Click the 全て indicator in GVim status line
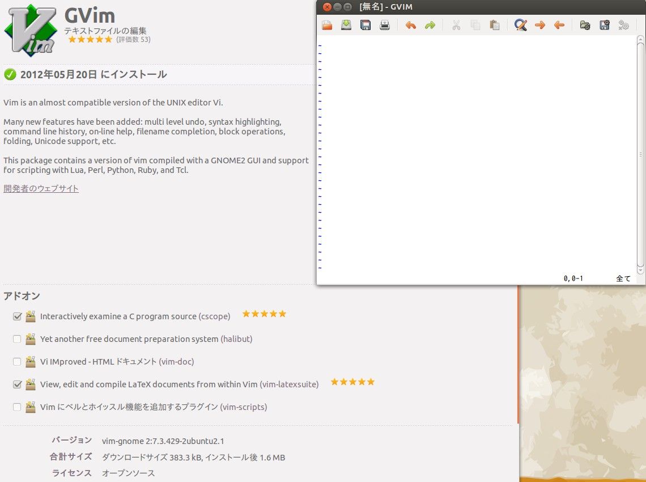Viewport: 646px width, 482px height. click(623, 279)
